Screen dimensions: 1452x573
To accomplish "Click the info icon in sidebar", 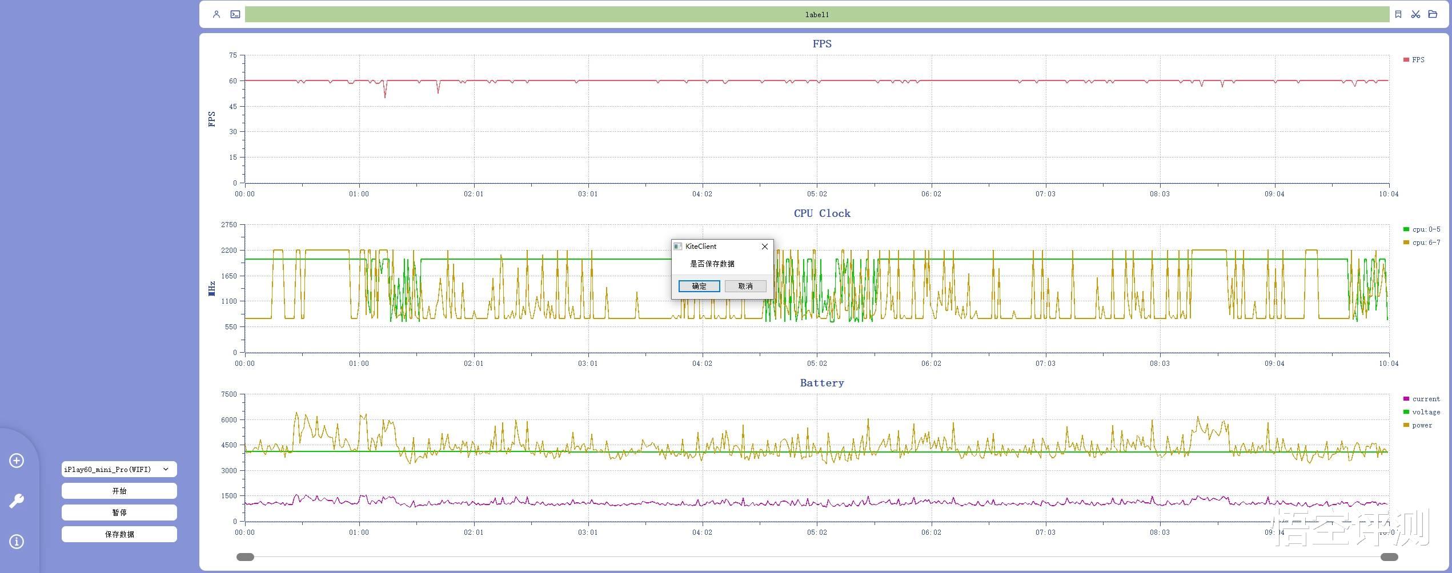I will [17, 542].
